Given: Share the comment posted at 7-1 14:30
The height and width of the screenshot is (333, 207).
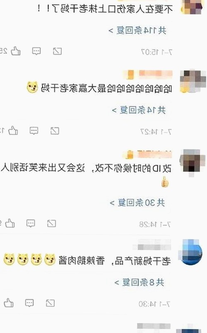Looking at the screenshot, I should (x=50, y=303).
